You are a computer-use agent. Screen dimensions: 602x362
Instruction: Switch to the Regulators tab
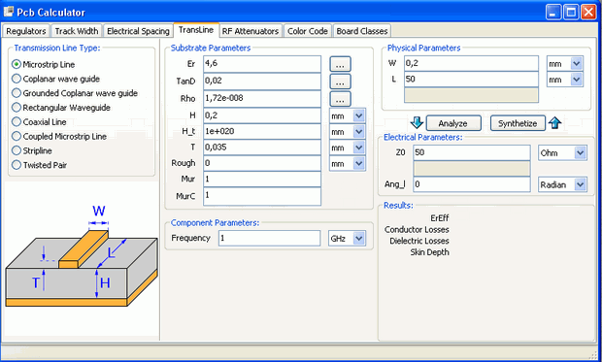coord(26,31)
